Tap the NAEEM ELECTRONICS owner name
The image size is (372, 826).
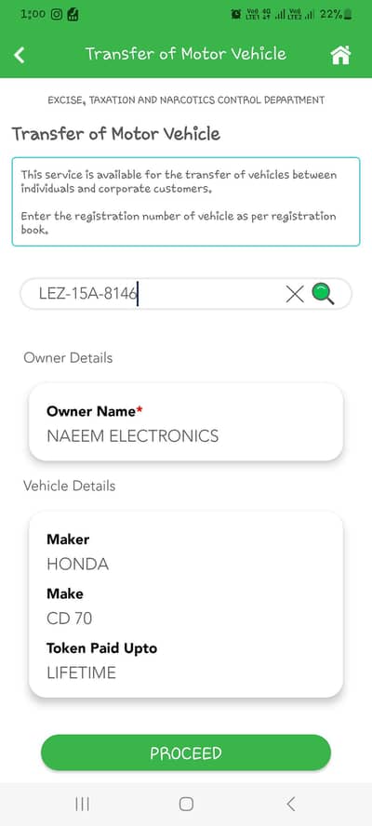[133, 436]
